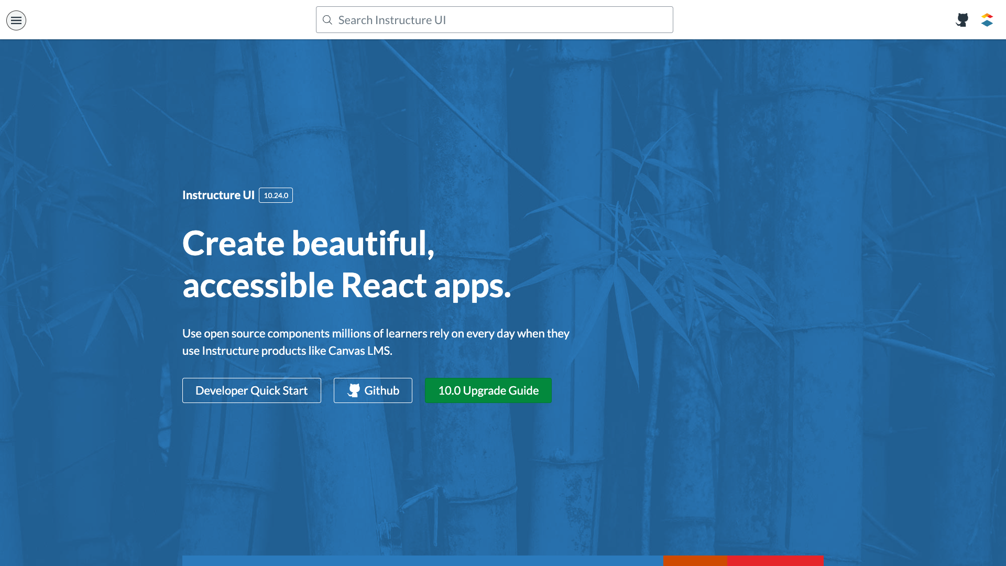The height and width of the screenshot is (566, 1006).
Task: Click inside the Search Instructure UI field
Action: pyautogui.click(x=494, y=19)
